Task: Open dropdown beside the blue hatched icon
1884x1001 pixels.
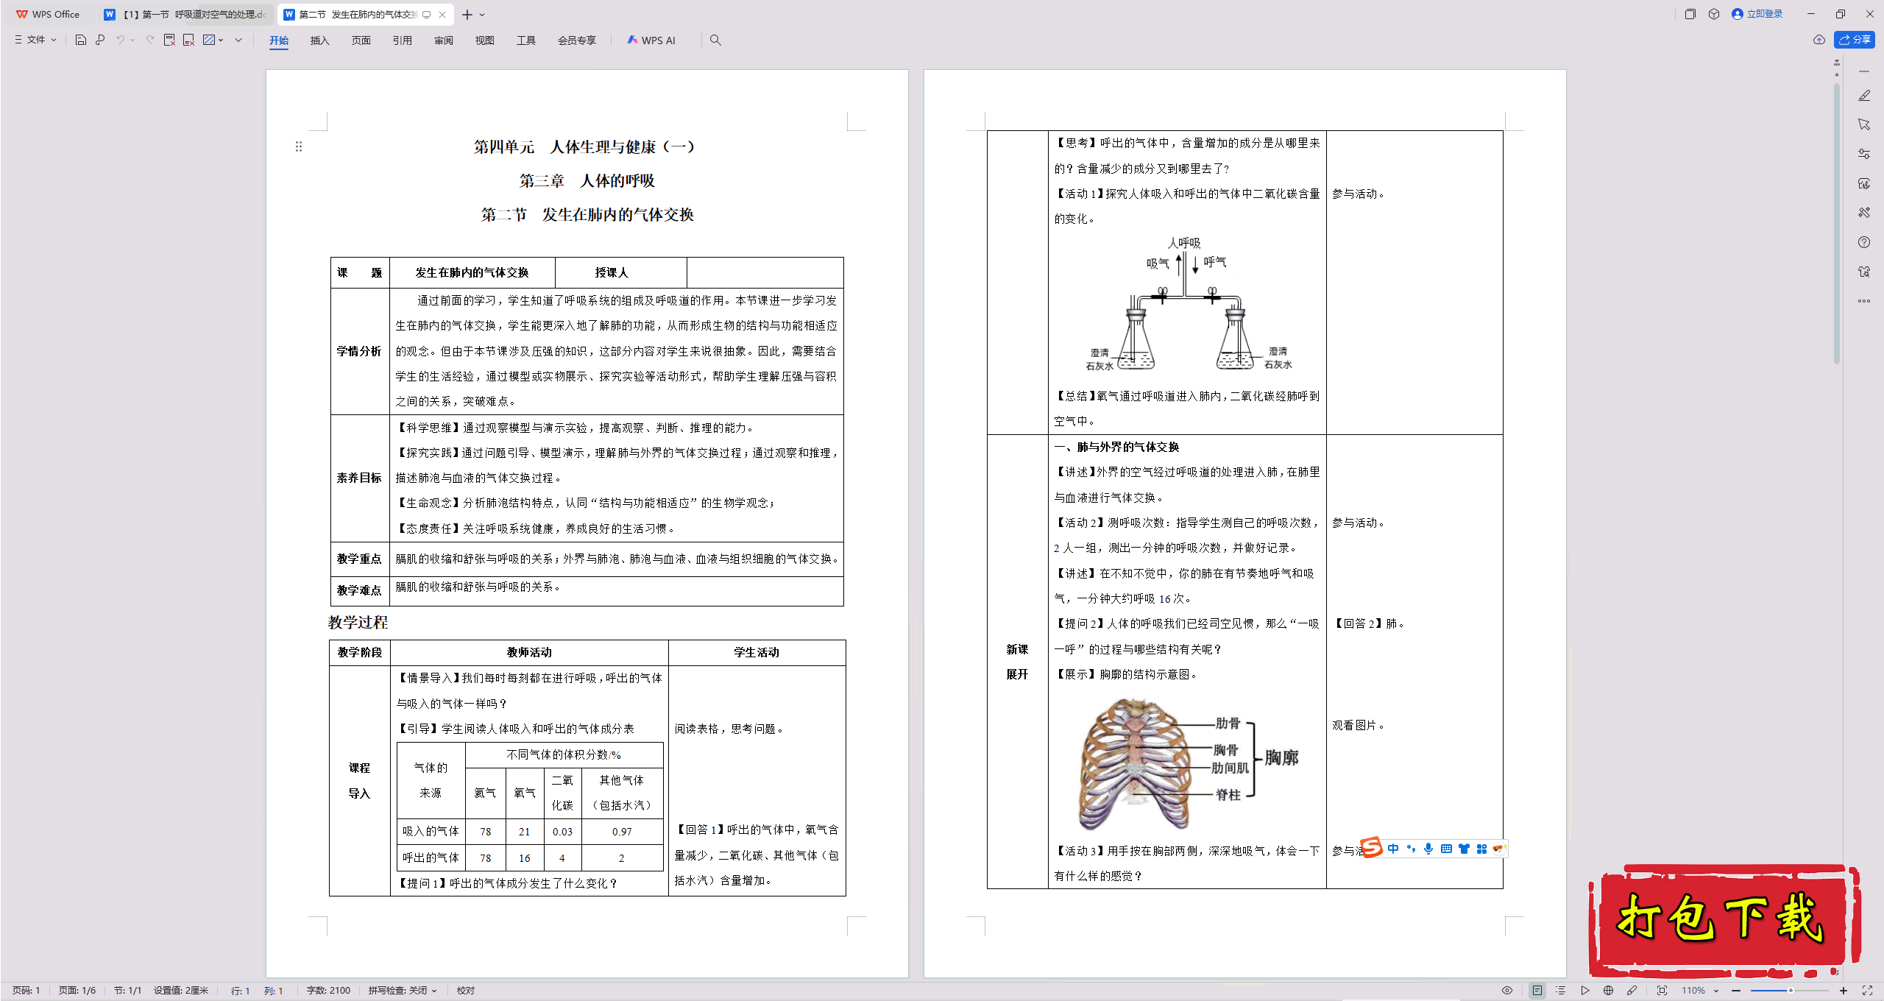Action: pyautogui.click(x=222, y=40)
